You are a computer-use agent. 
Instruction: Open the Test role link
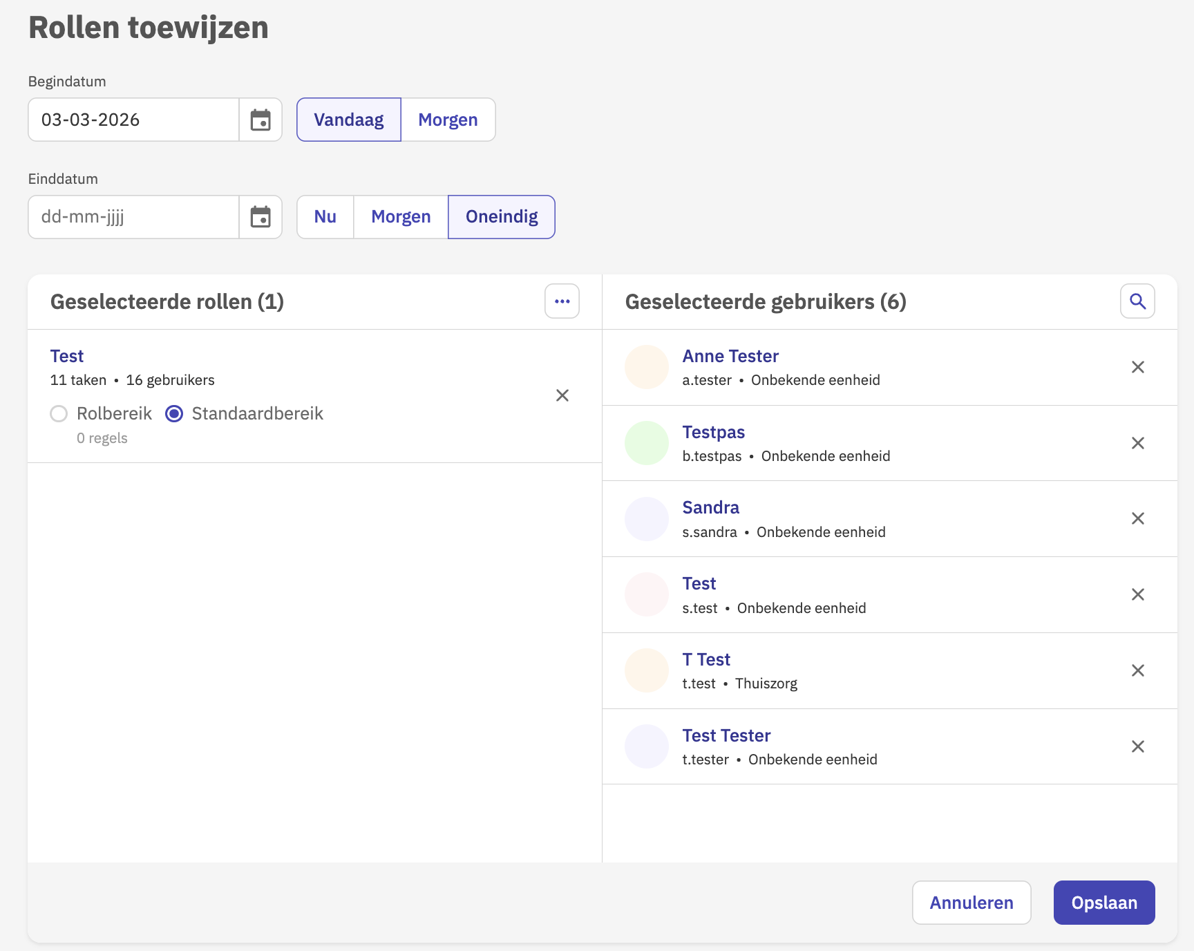[x=67, y=357]
